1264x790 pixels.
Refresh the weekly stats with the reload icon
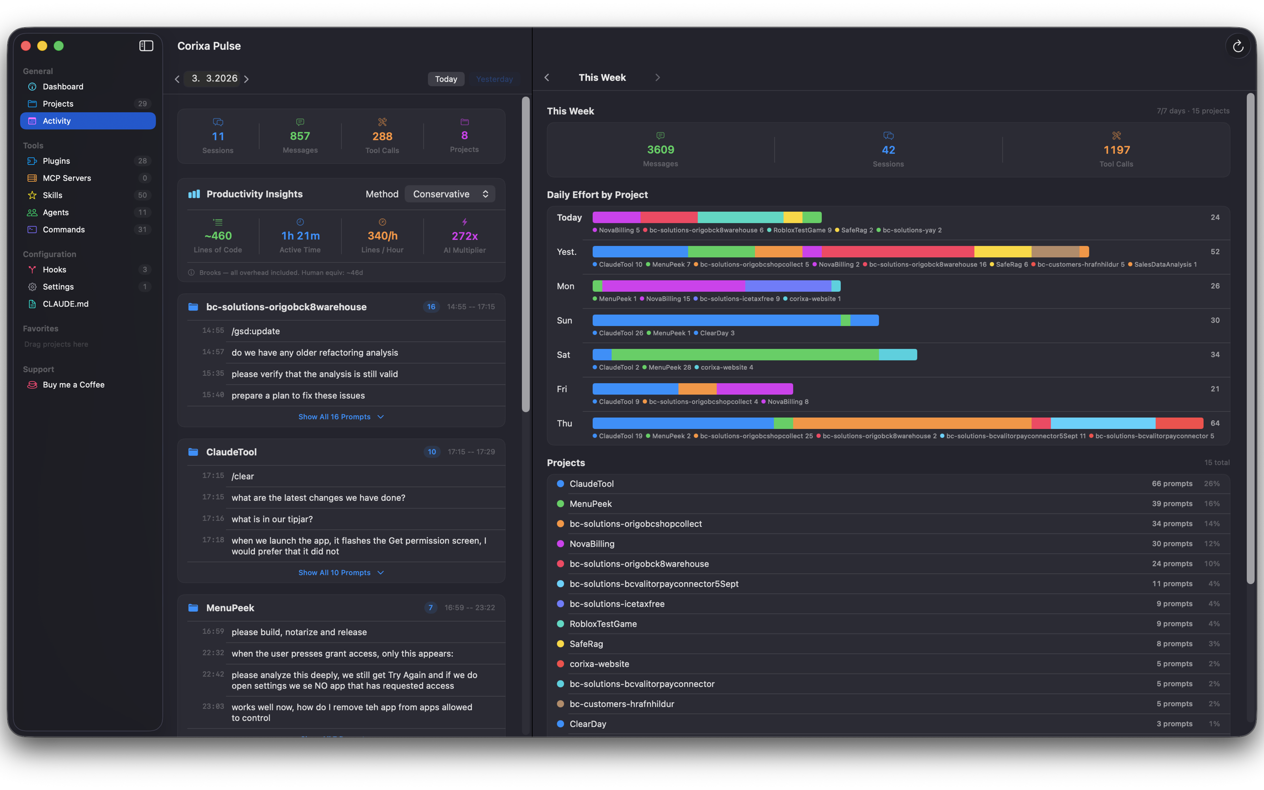click(x=1238, y=46)
